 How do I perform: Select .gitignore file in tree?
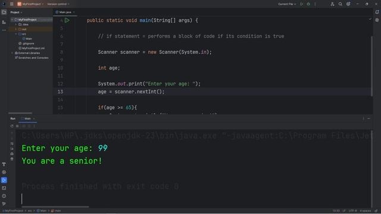tap(26, 43)
